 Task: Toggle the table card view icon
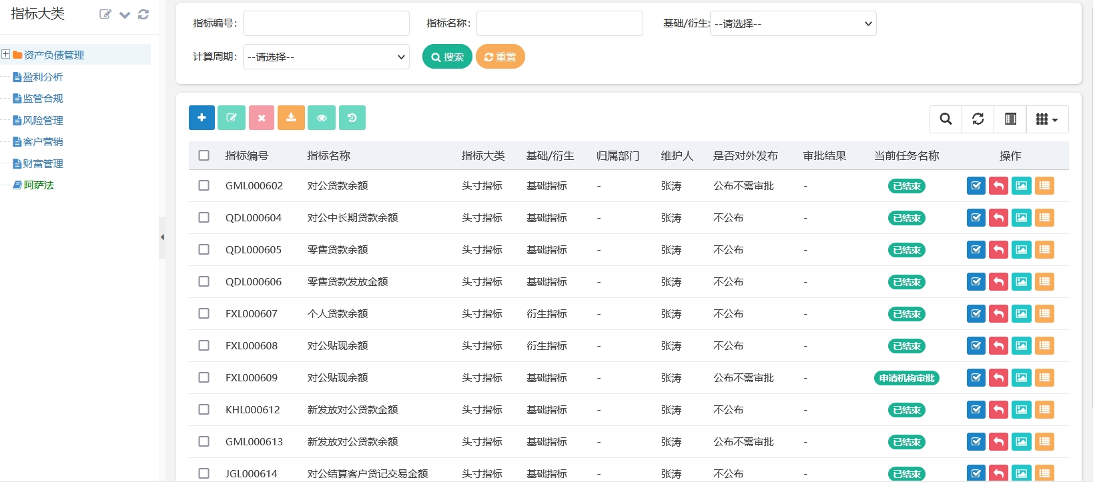coord(1010,119)
